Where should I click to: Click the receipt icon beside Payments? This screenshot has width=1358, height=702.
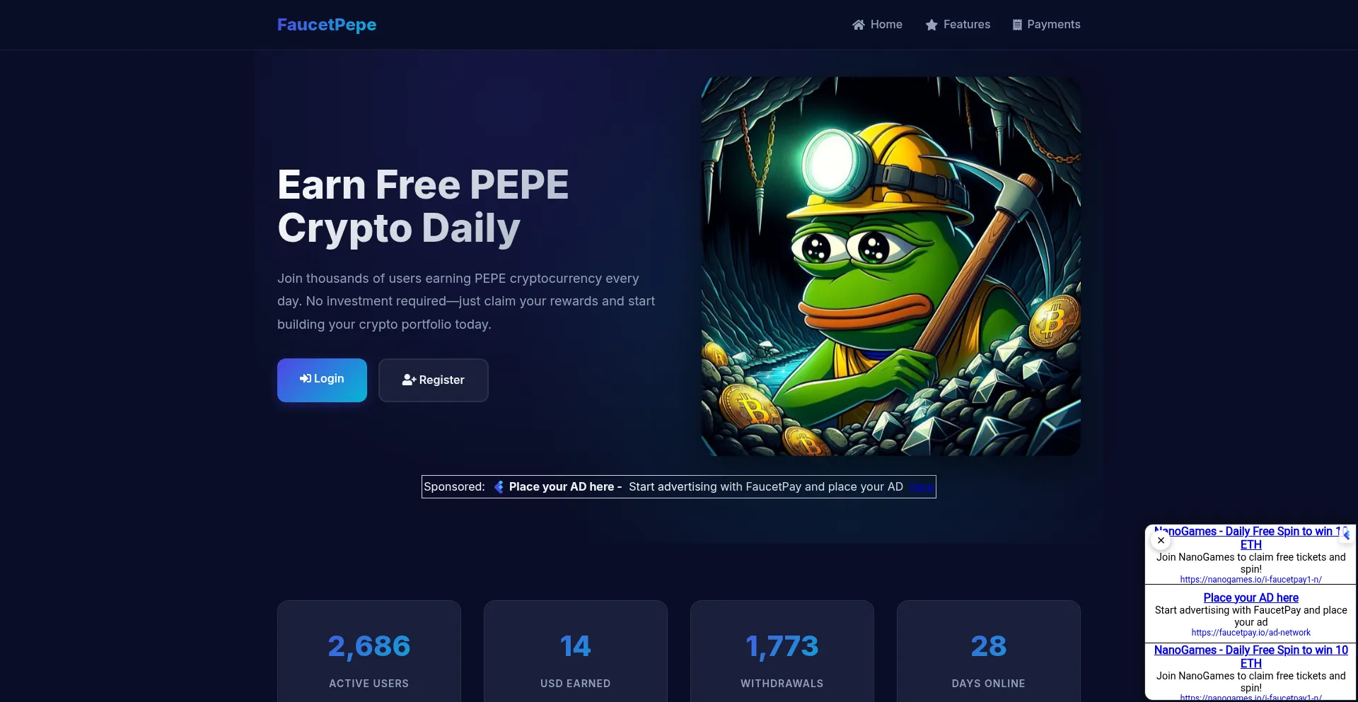(1017, 25)
